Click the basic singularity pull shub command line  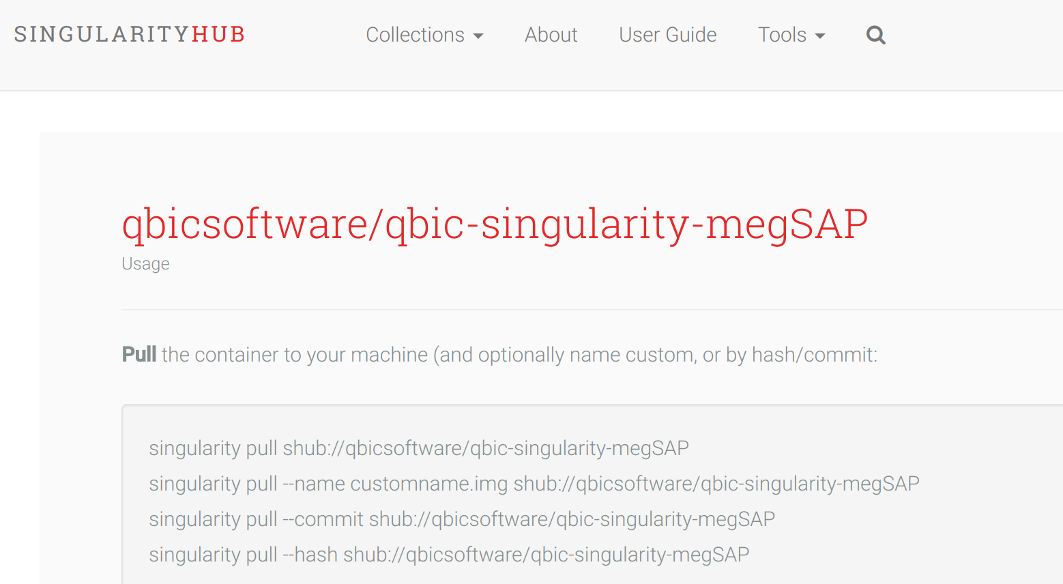point(419,448)
